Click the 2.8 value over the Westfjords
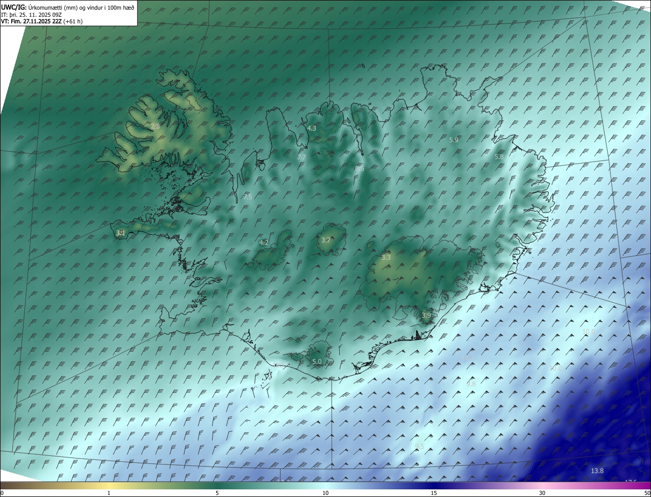 click(156, 126)
